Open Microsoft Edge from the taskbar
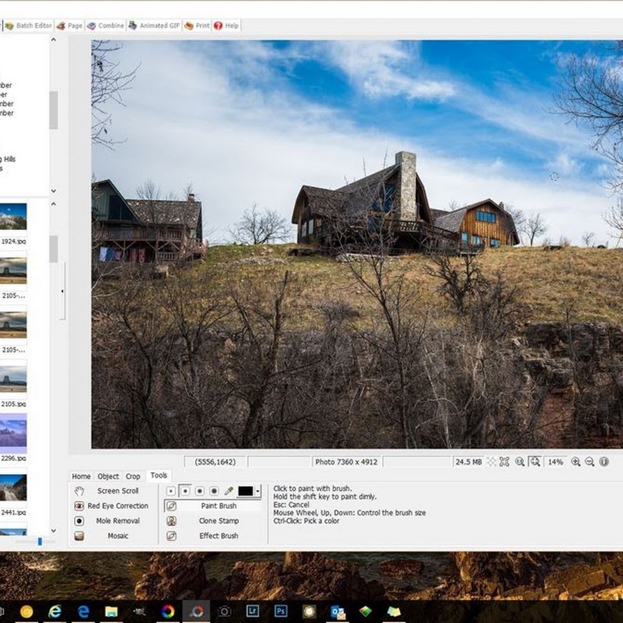This screenshot has width=623, height=623. [83, 611]
